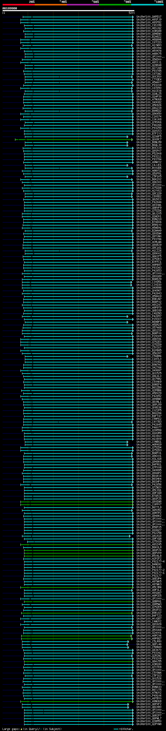Open hit UniRef100_Q4PEU7
Screen dimensions: 166x731
(x=149, y=17)
